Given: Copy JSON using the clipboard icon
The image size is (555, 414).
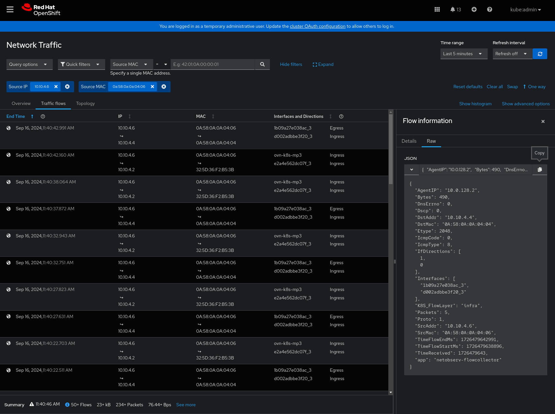Looking at the screenshot, I should (x=539, y=170).
